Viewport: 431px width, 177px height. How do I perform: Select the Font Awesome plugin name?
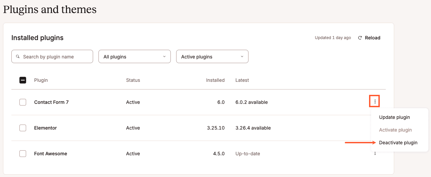[51, 154]
